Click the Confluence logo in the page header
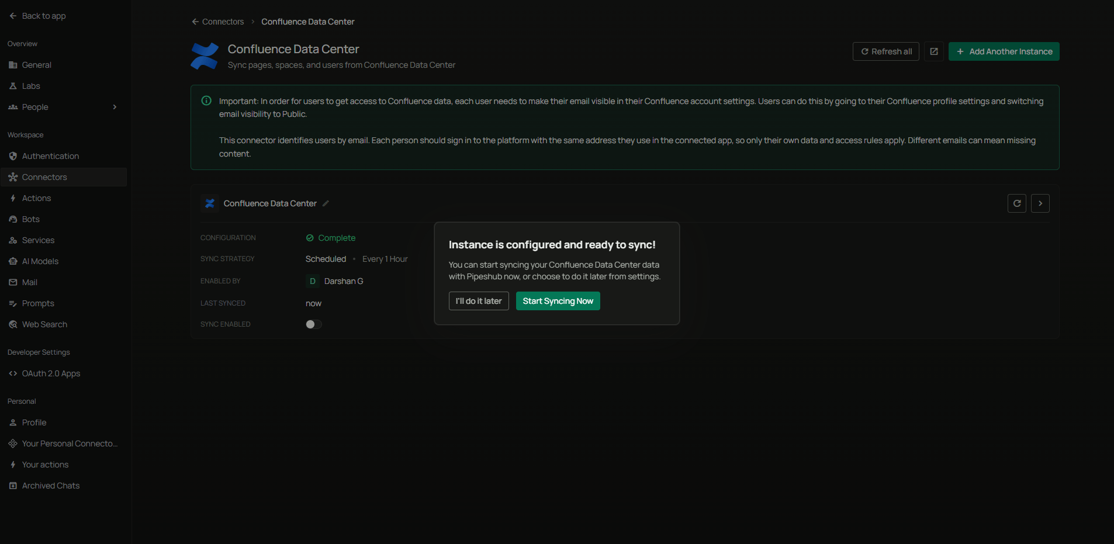The image size is (1114, 544). (x=205, y=56)
